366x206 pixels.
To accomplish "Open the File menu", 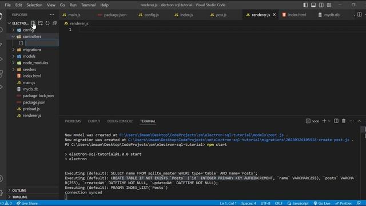I will (7, 5).
